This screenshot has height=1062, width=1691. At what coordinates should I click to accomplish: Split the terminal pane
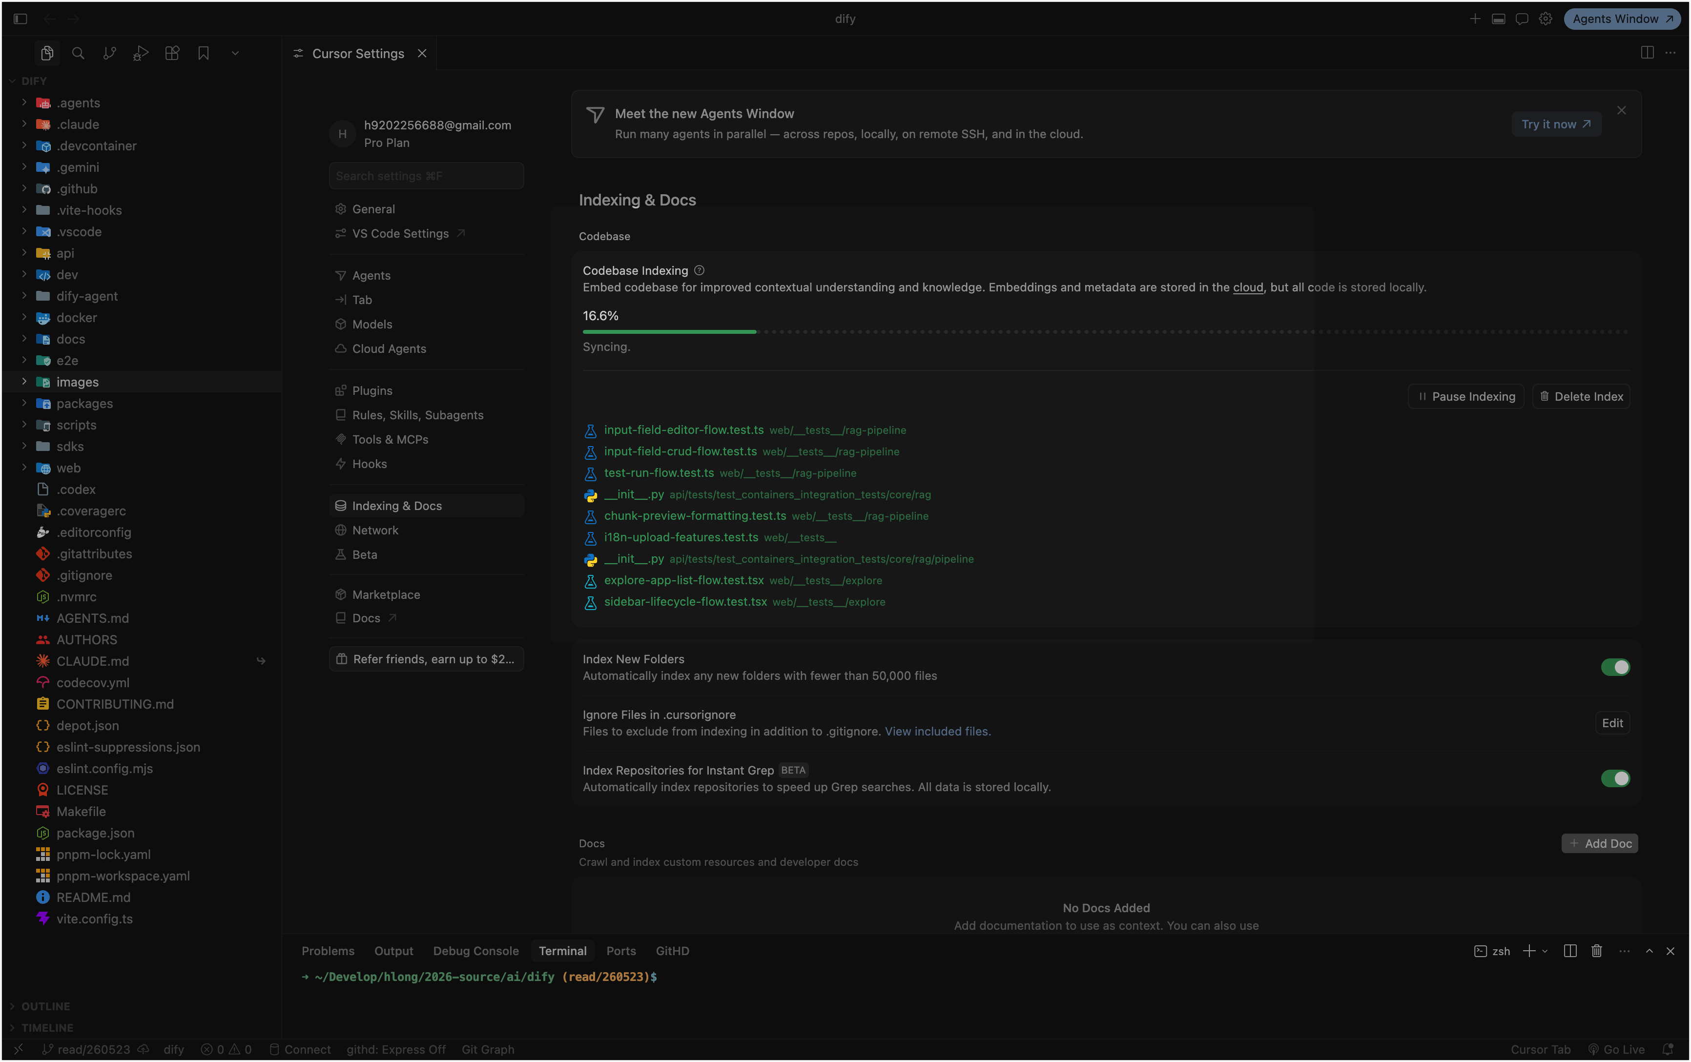click(x=1570, y=951)
